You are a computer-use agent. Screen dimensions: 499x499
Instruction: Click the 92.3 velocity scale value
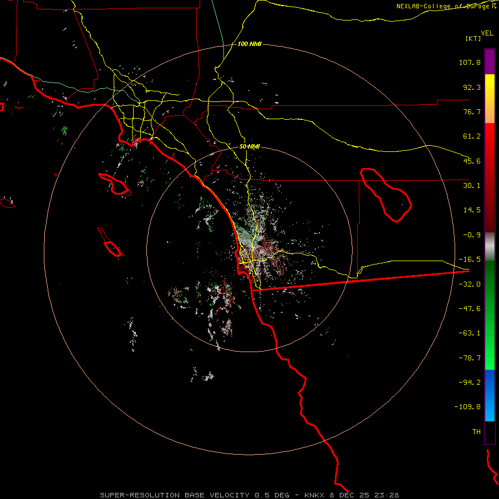(472, 87)
